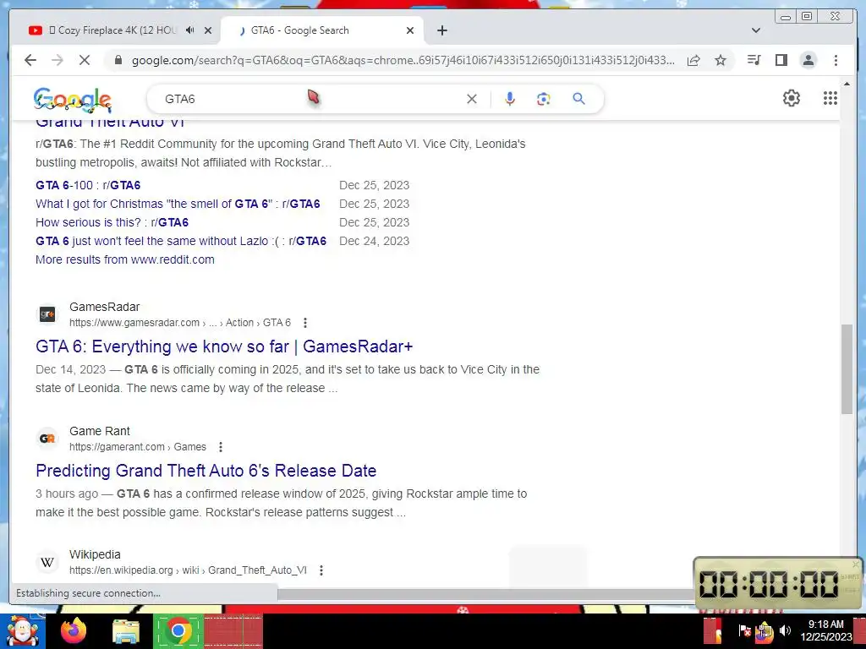Viewport: 866px width, 649px height.
Task: Close the GTA6 Google Search tab
Action: [x=410, y=30]
